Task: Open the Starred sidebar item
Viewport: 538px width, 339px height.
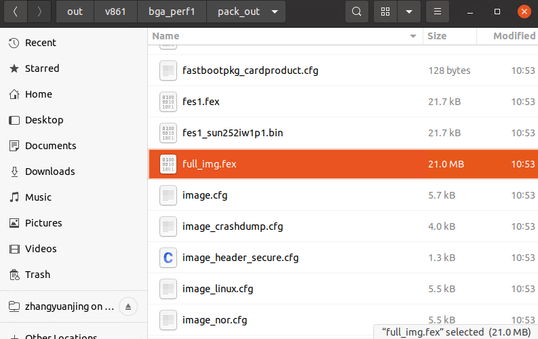Action: [x=42, y=68]
